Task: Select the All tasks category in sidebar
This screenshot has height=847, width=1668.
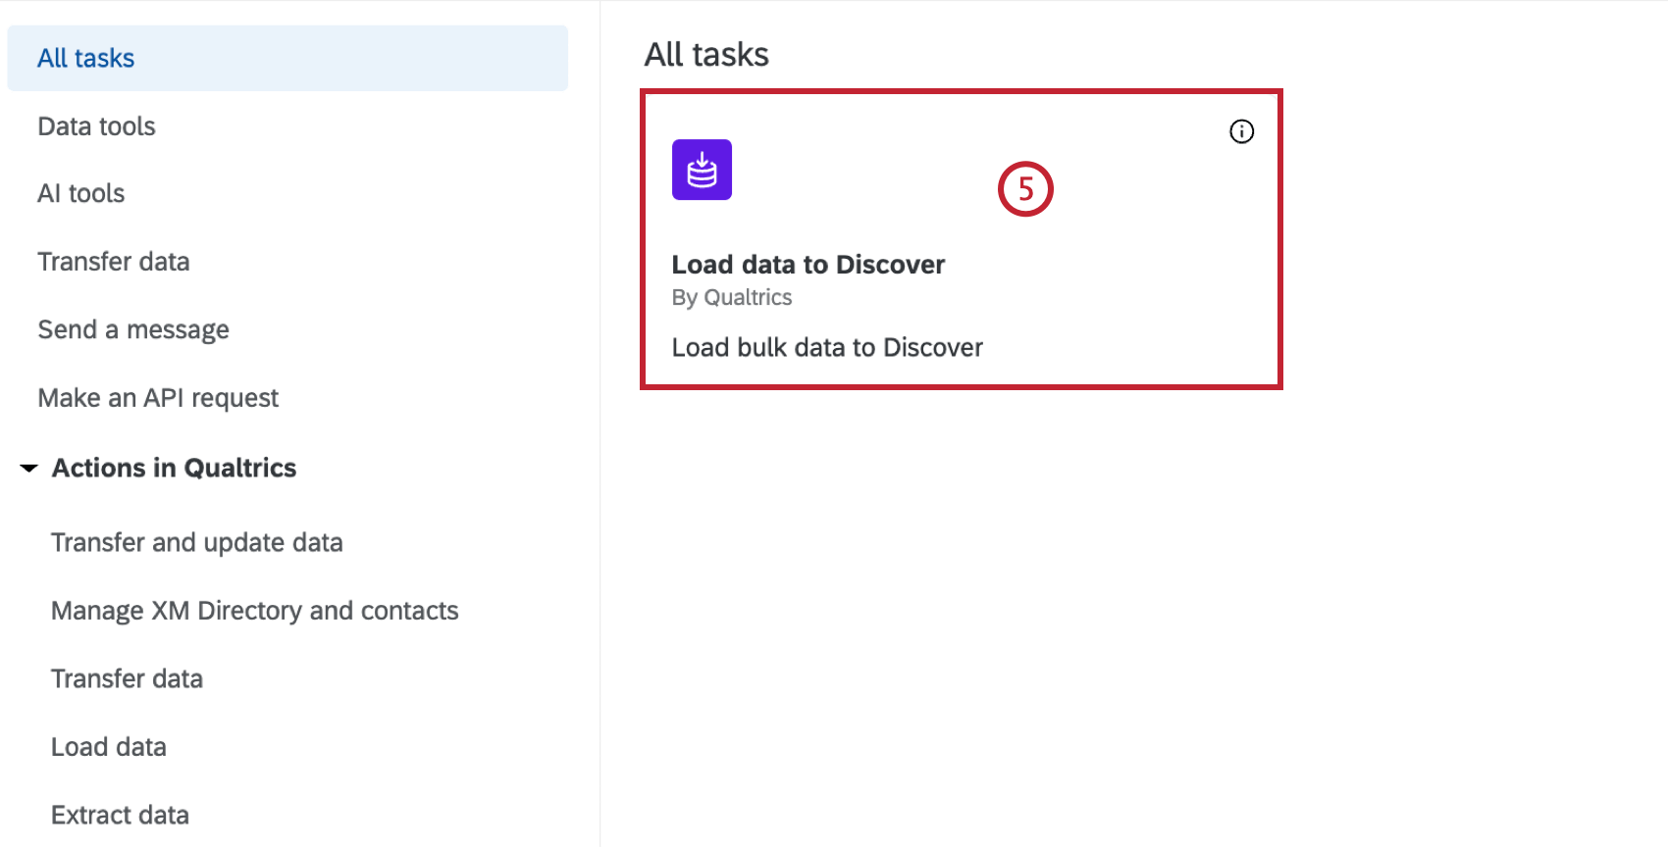Action: click(86, 59)
